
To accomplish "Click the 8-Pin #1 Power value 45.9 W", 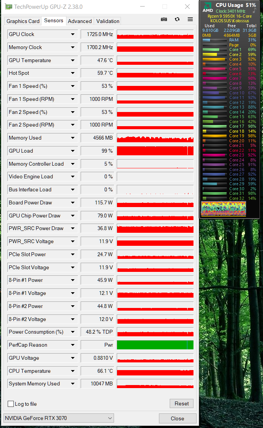I will pos(98,280).
